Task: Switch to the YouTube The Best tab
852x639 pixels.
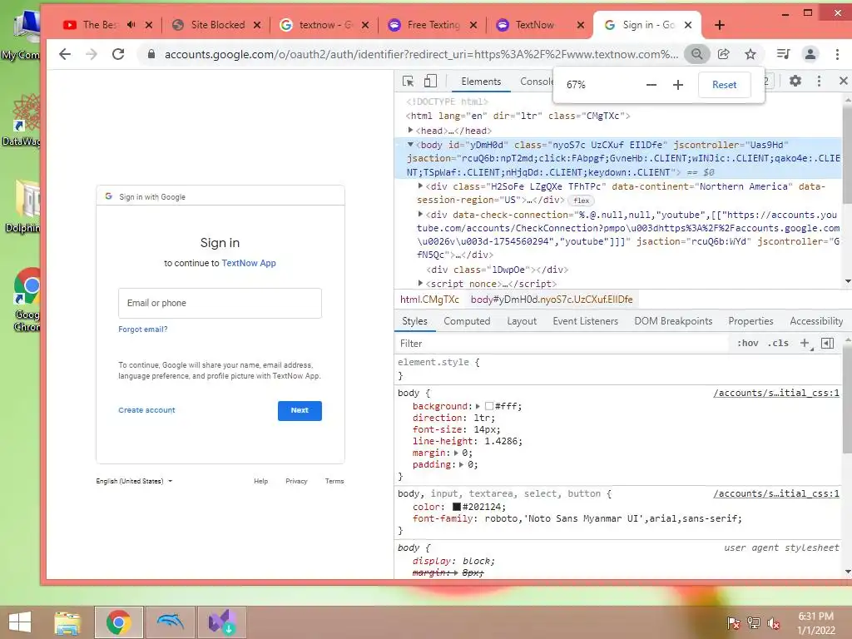Action: point(100,25)
